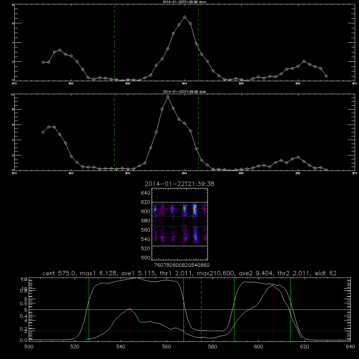Click the '640' x-axis label of bottom plot
Image resolution: width=359 pixels, height=359 pixels.
point(350,347)
